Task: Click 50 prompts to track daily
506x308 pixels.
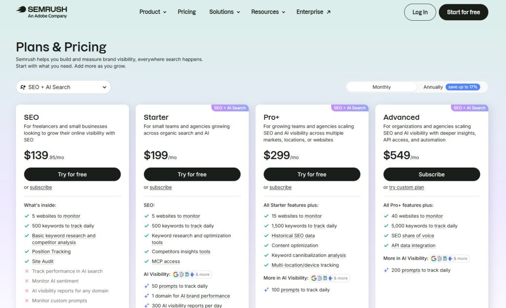Action: click(180, 286)
